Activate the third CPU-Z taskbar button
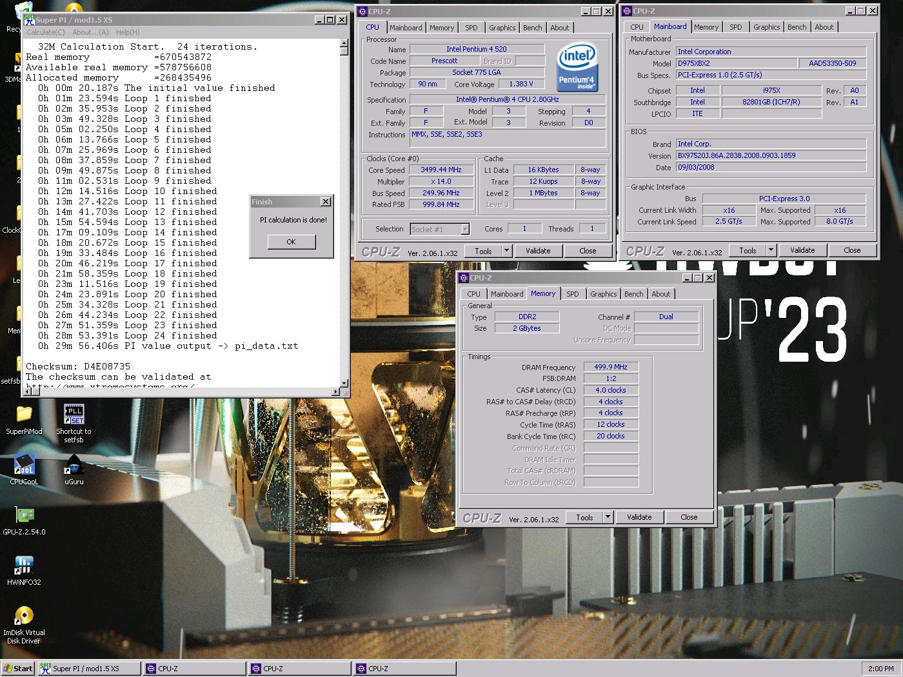This screenshot has width=903, height=677. (405, 669)
